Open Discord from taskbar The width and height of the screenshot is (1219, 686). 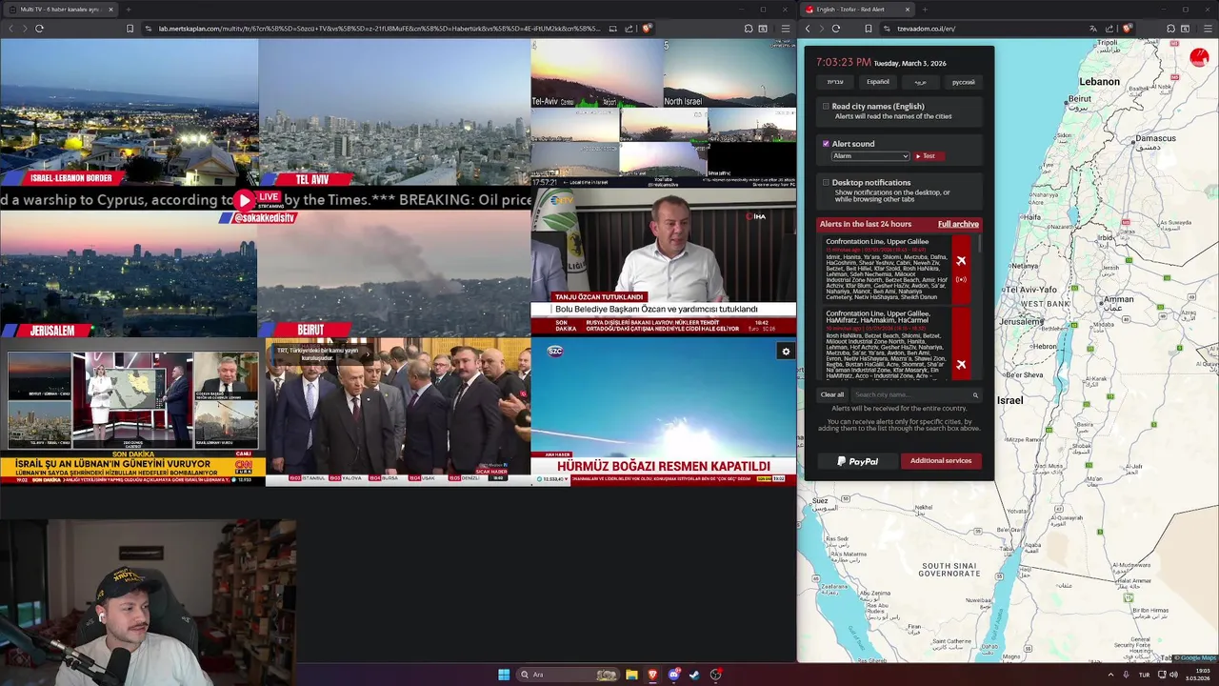(673, 675)
